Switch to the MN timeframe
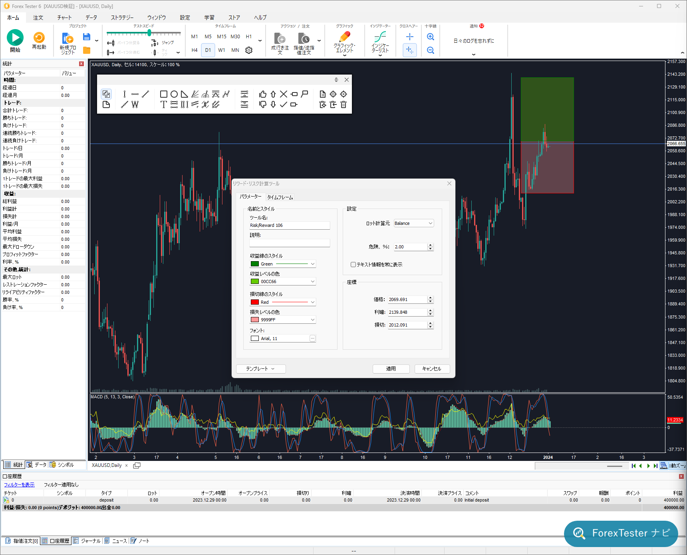Viewport: 687px width, 555px height. click(x=235, y=50)
